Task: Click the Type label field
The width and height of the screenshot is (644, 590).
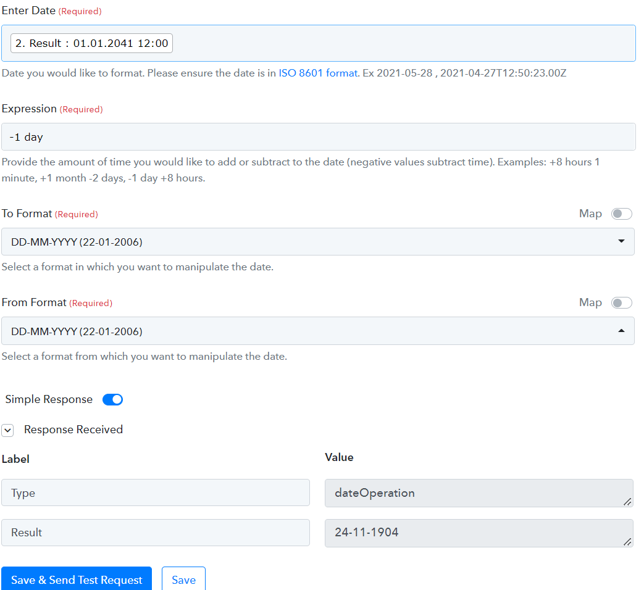Action: click(155, 492)
